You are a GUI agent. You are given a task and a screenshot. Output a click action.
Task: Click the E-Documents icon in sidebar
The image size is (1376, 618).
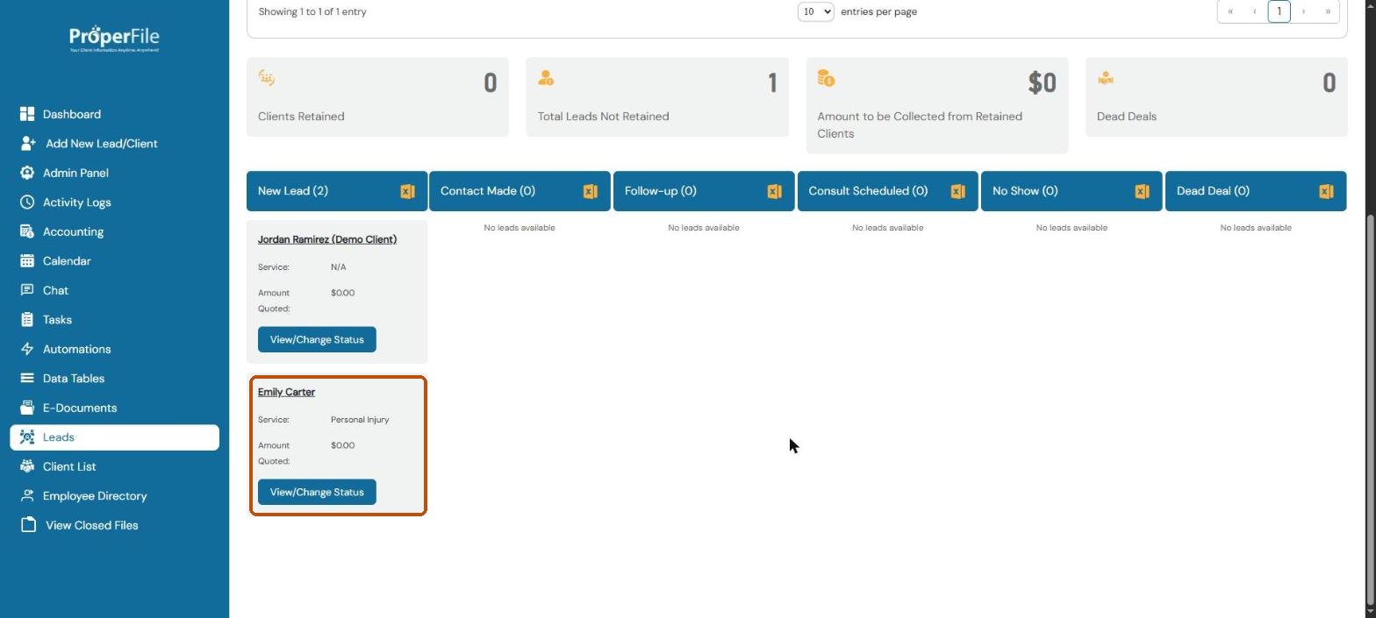click(27, 408)
